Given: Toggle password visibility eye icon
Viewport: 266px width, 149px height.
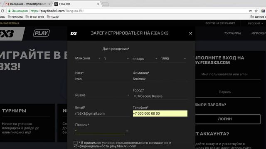Looking at the screenshot, I should pos(127,131).
